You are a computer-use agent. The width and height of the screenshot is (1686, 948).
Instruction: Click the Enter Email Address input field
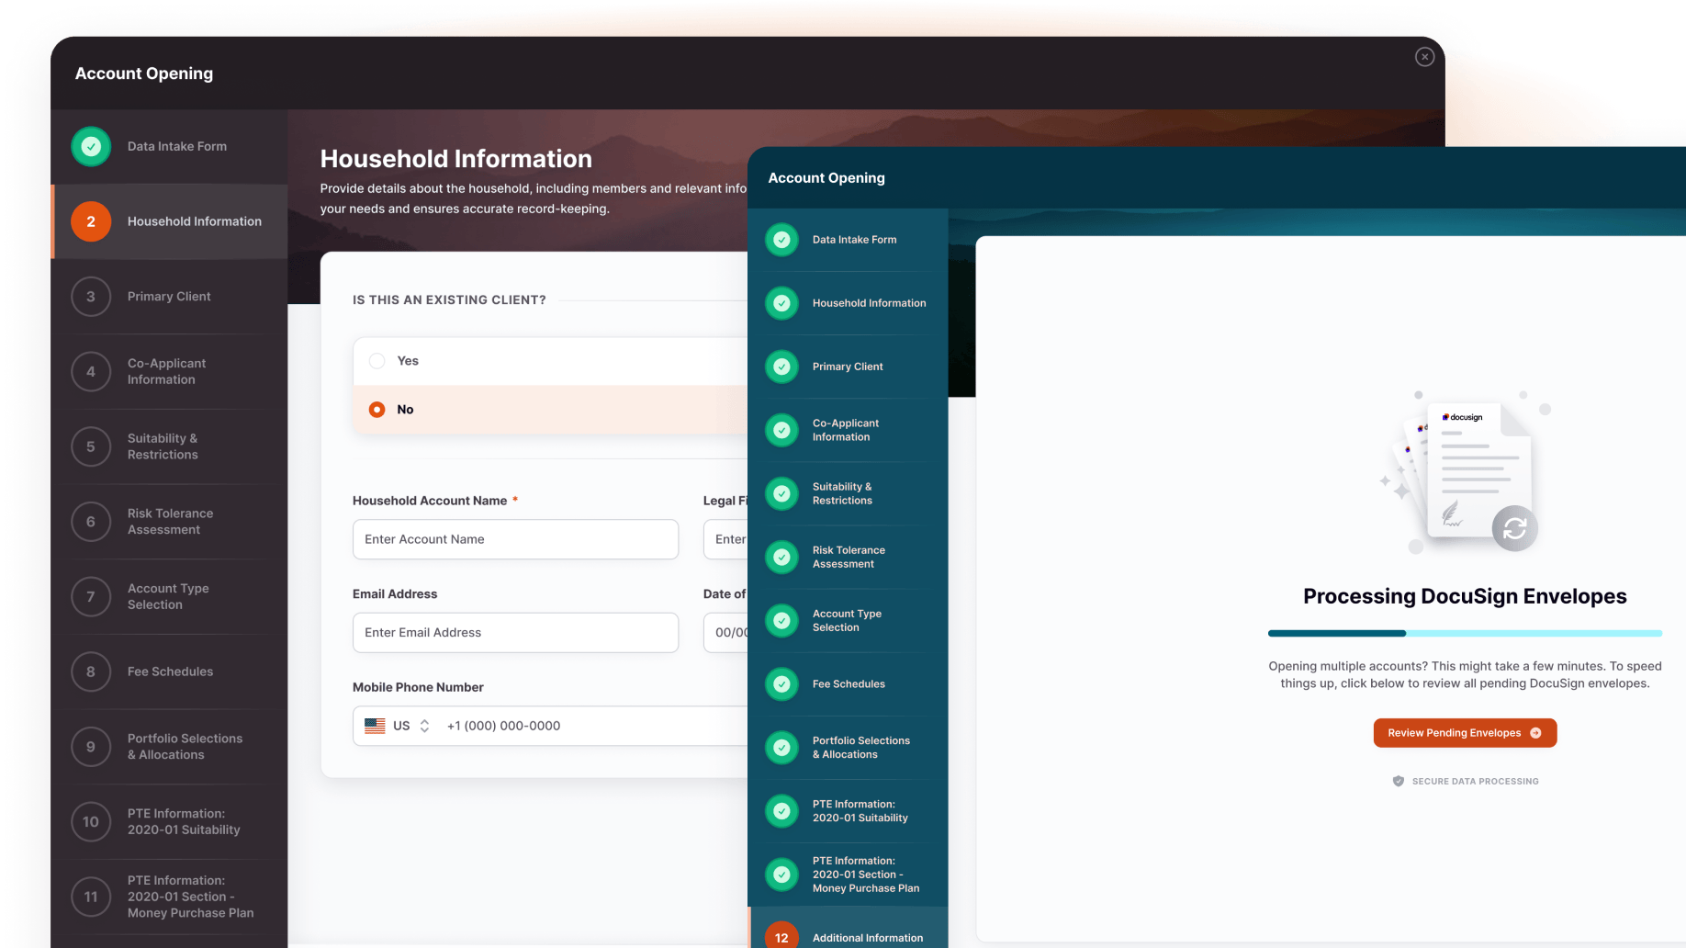pyautogui.click(x=515, y=633)
